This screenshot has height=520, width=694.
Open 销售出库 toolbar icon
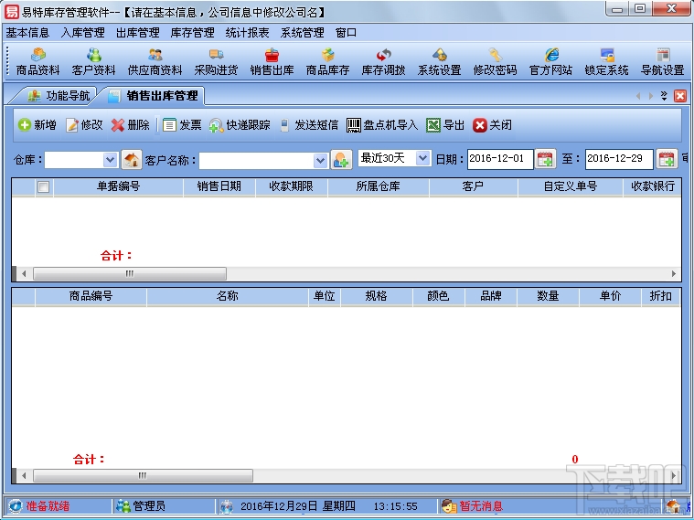click(x=272, y=62)
